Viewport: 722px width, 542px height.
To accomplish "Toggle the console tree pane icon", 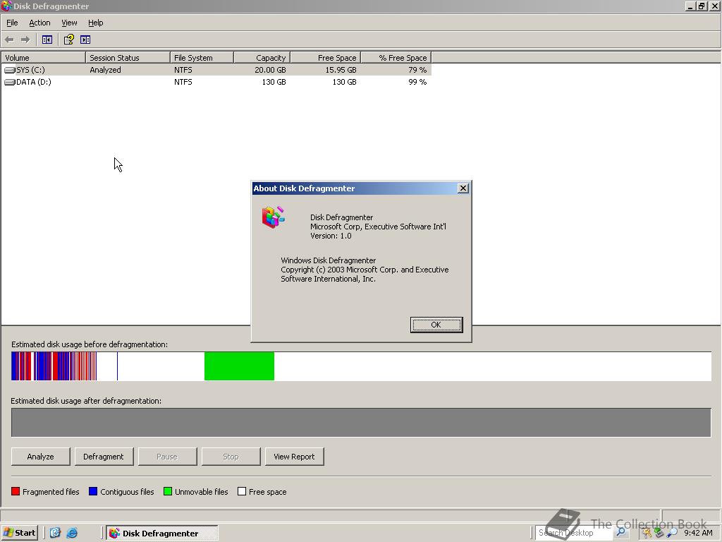I will (47, 40).
